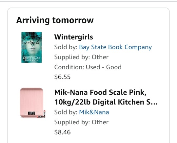This screenshot has width=177, height=143.
Task: Open the Mik&Nana seller page link
Action: (x=94, y=112)
